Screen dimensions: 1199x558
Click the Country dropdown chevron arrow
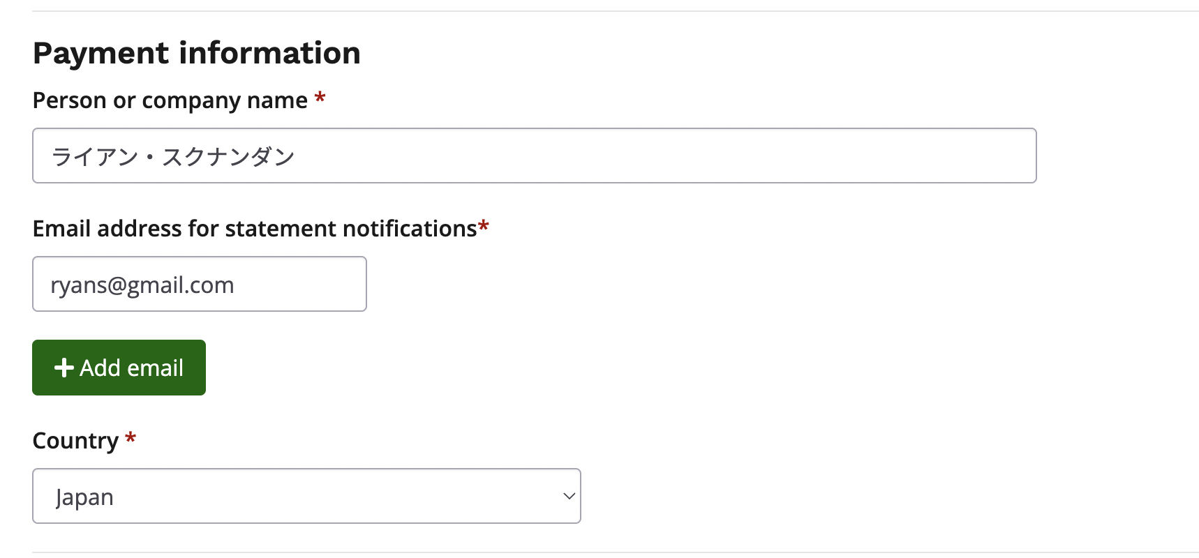[x=569, y=496]
